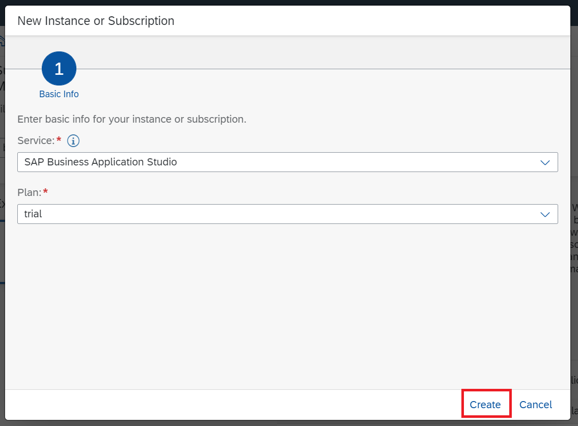Screen dimensions: 578x426
Task: Select the Basic Info step label
Action: click(x=59, y=94)
